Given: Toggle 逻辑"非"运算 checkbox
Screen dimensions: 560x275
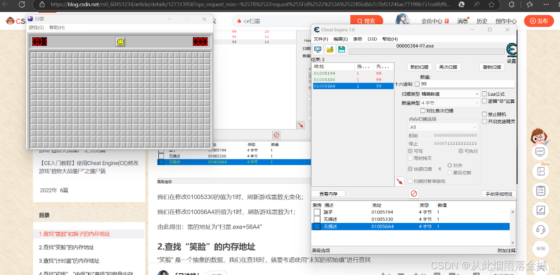Looking at the screenshot, I should pos(485,101).
